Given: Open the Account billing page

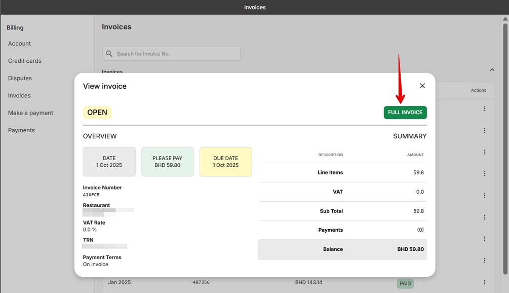Looking at the screenshot, I should coord(19,44).
